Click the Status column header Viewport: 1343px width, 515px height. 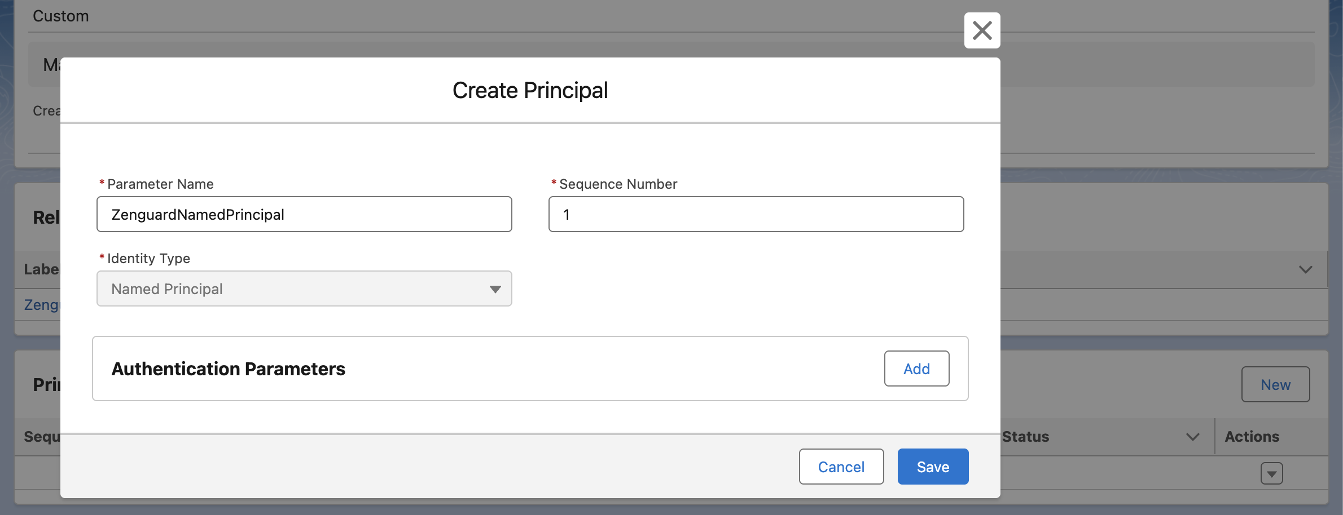[1025, 437]
